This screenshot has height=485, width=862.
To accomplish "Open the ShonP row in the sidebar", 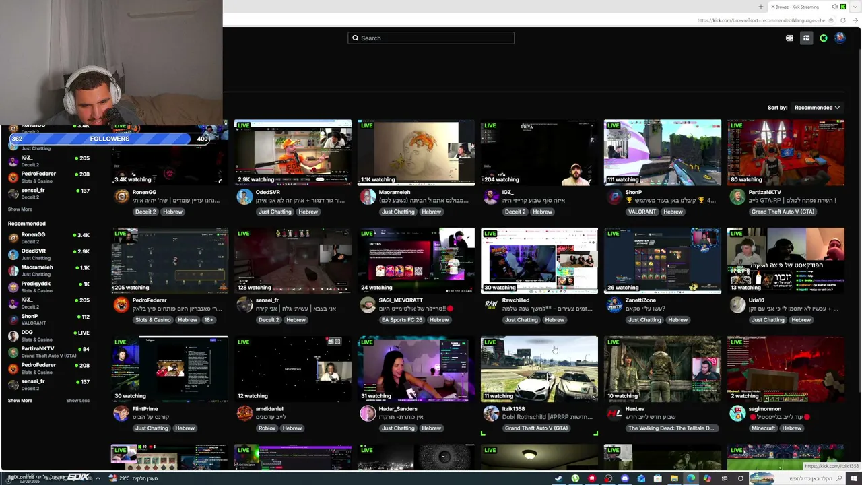I will coord(48,319).
